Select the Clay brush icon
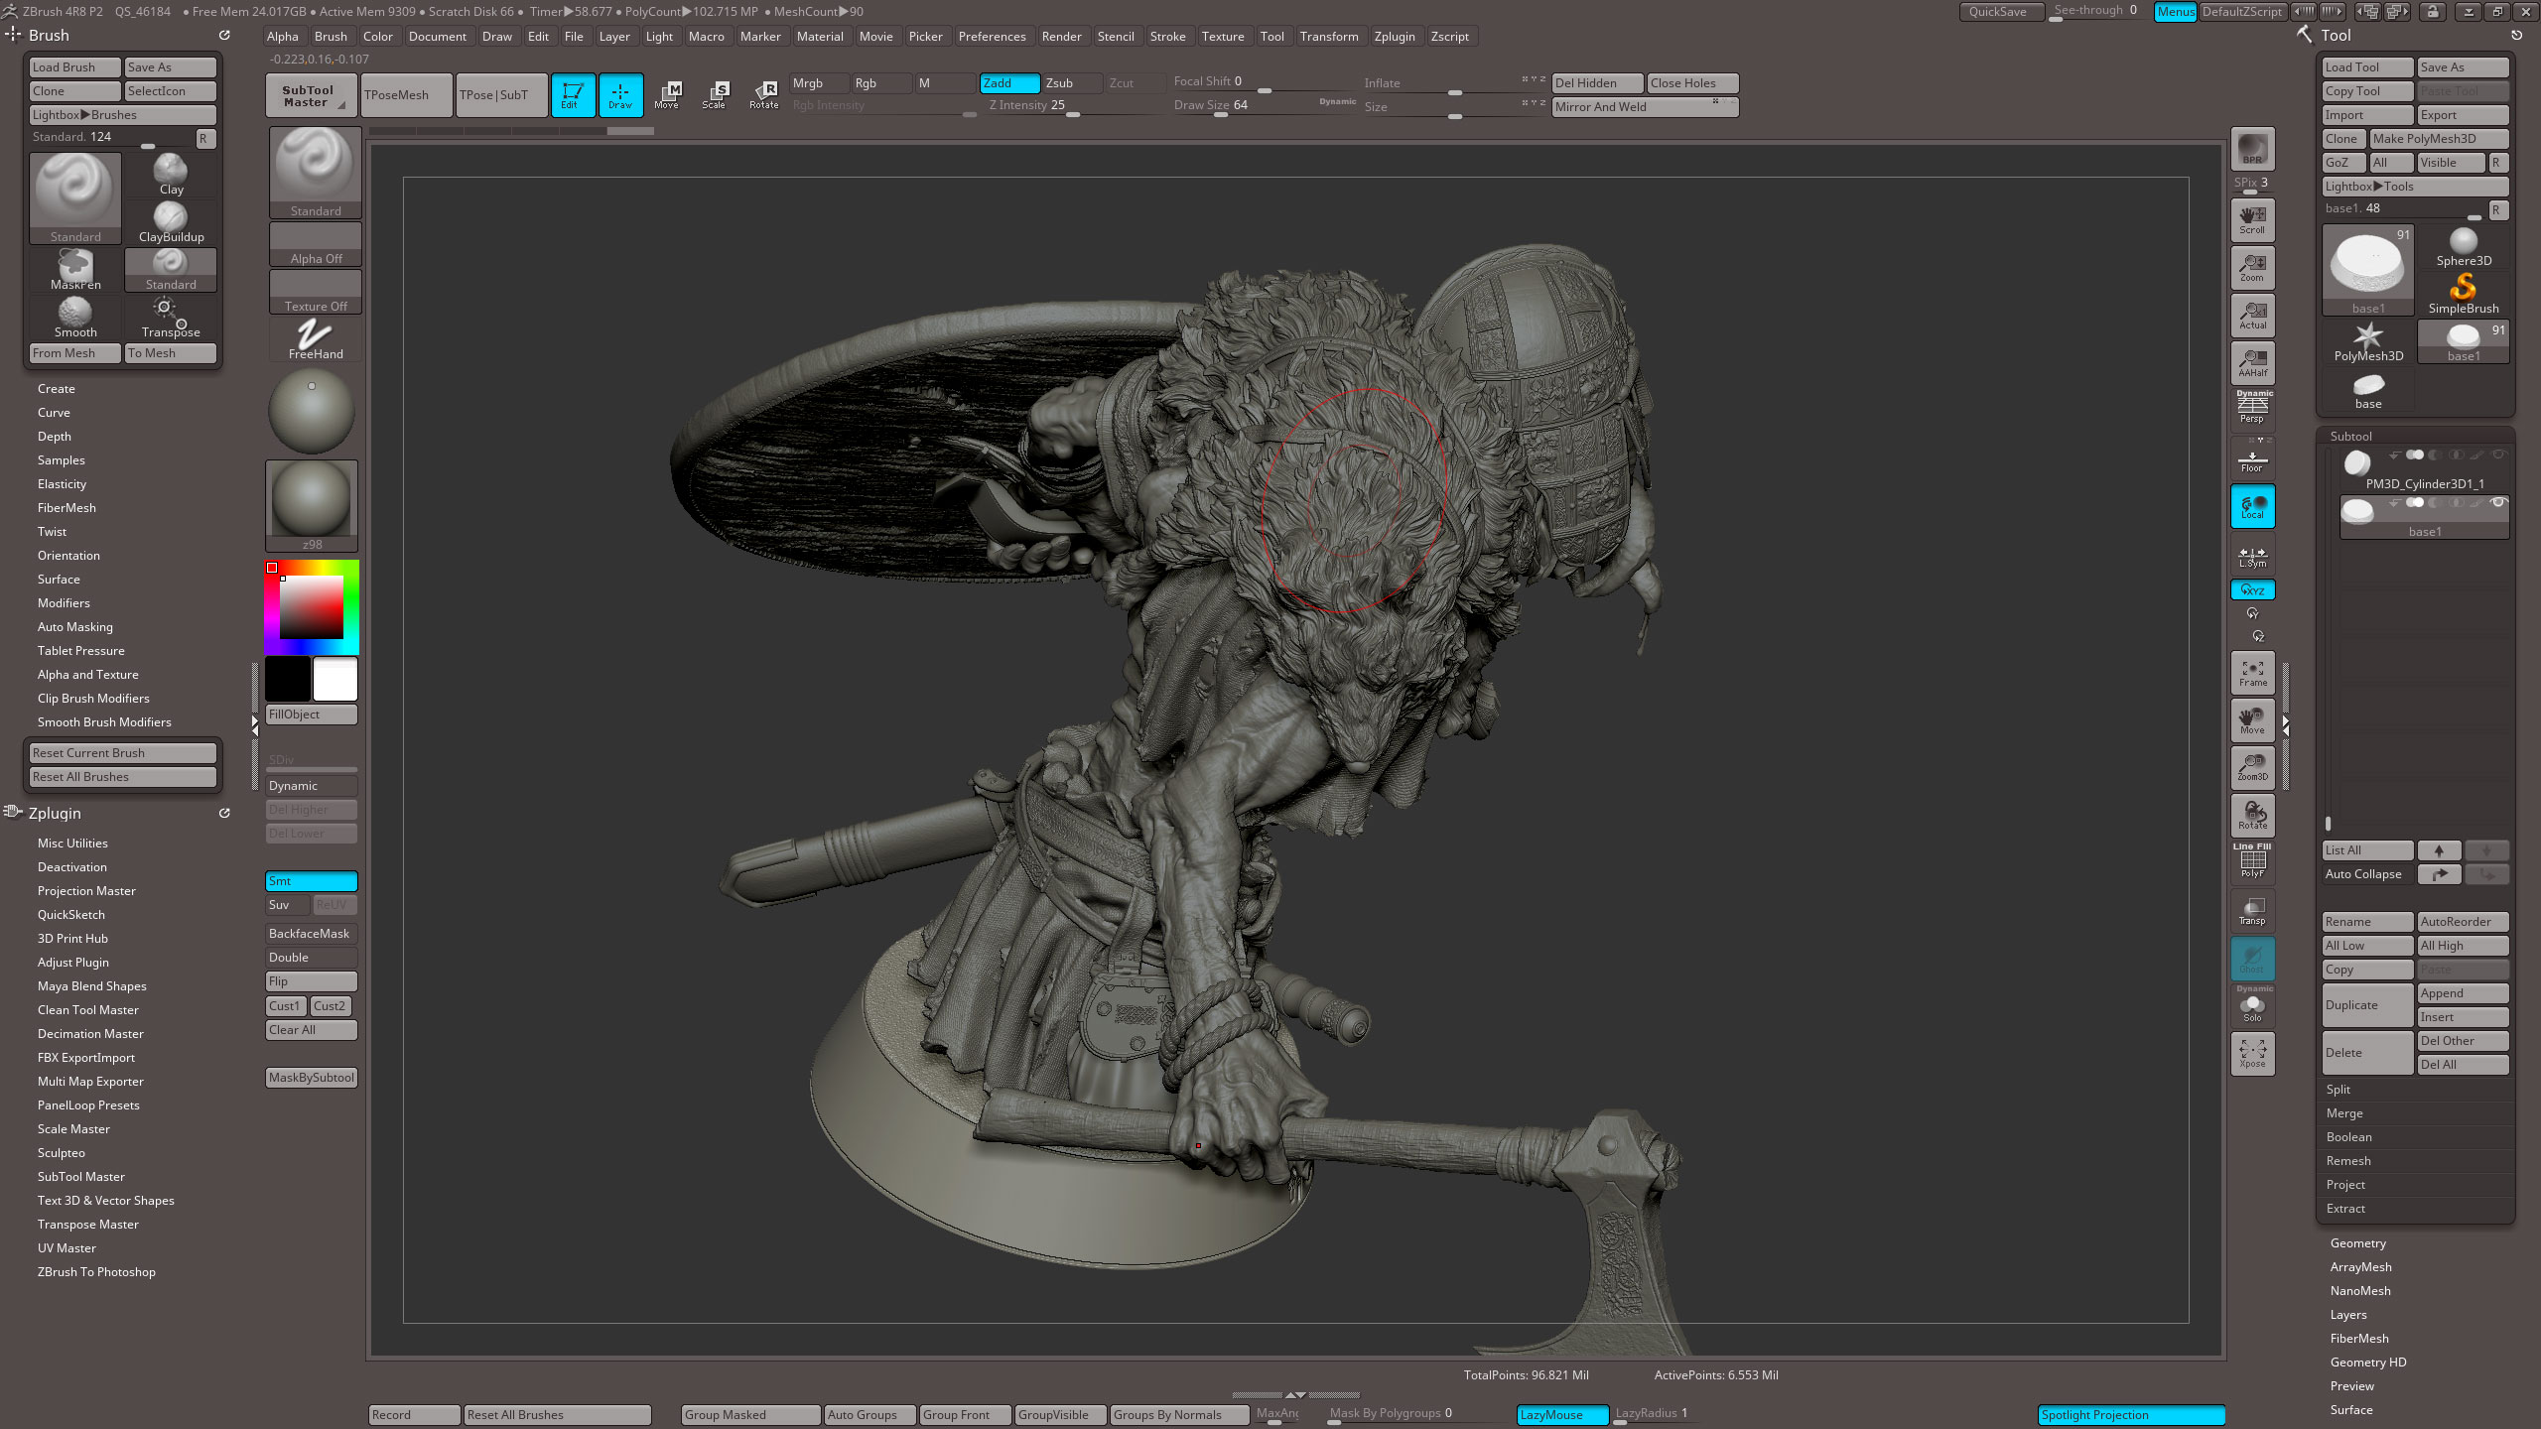 (171, 175)
